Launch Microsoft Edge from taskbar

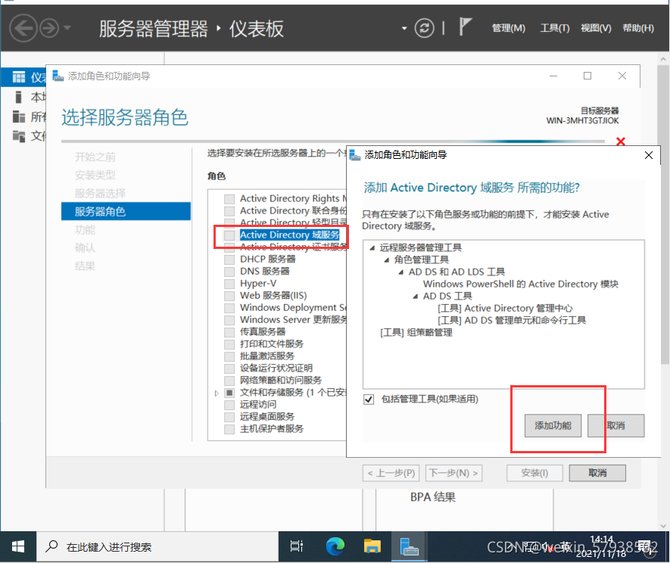pyautogui.click(x=335, y=546)
